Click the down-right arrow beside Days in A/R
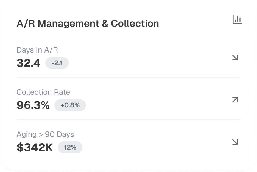Screen dimensions: 257x172 coord(235,58)
